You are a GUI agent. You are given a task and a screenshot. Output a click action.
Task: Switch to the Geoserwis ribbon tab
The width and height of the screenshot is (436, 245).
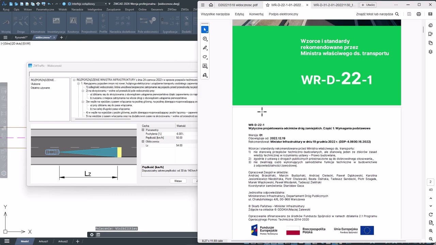click(x=157, y=10)
